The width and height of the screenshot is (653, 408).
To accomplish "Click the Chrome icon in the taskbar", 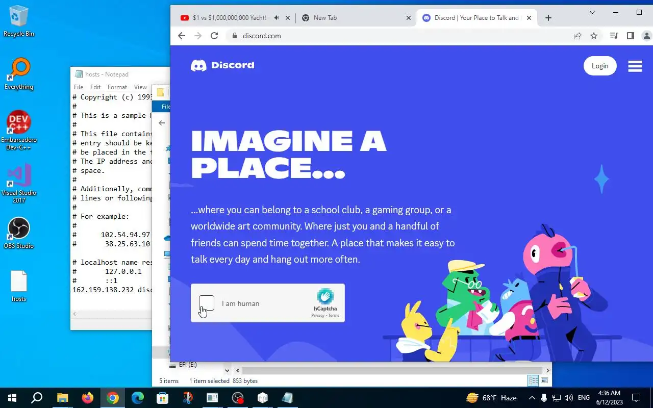I will tap(113, 398).
